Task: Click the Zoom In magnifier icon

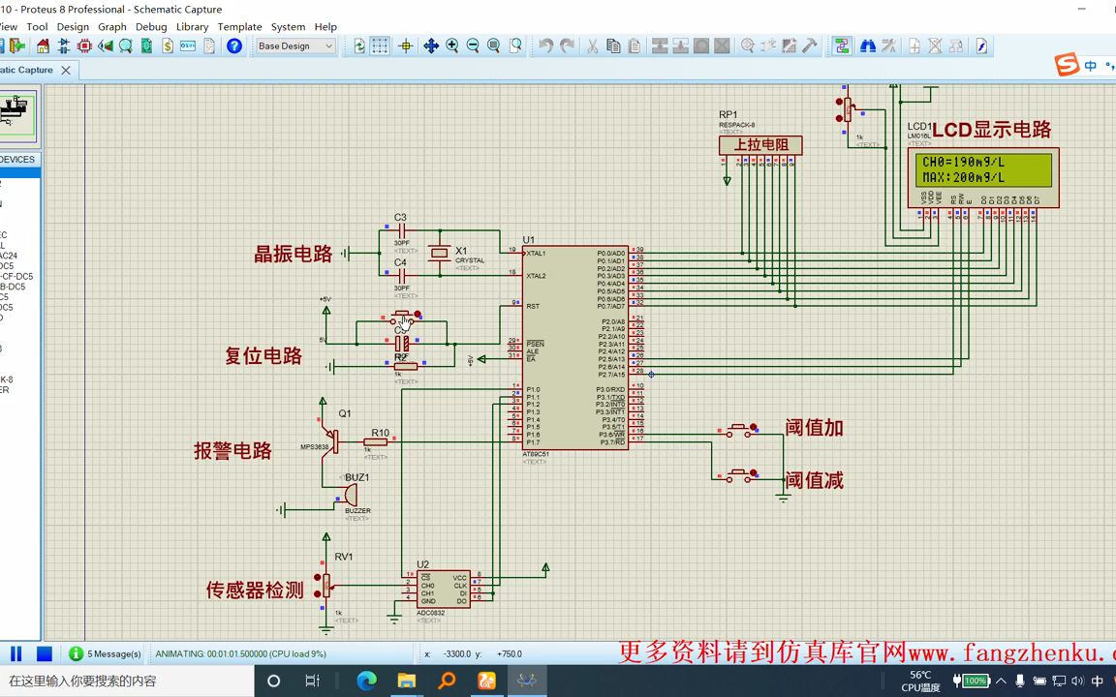Action: tap(452, 45)
